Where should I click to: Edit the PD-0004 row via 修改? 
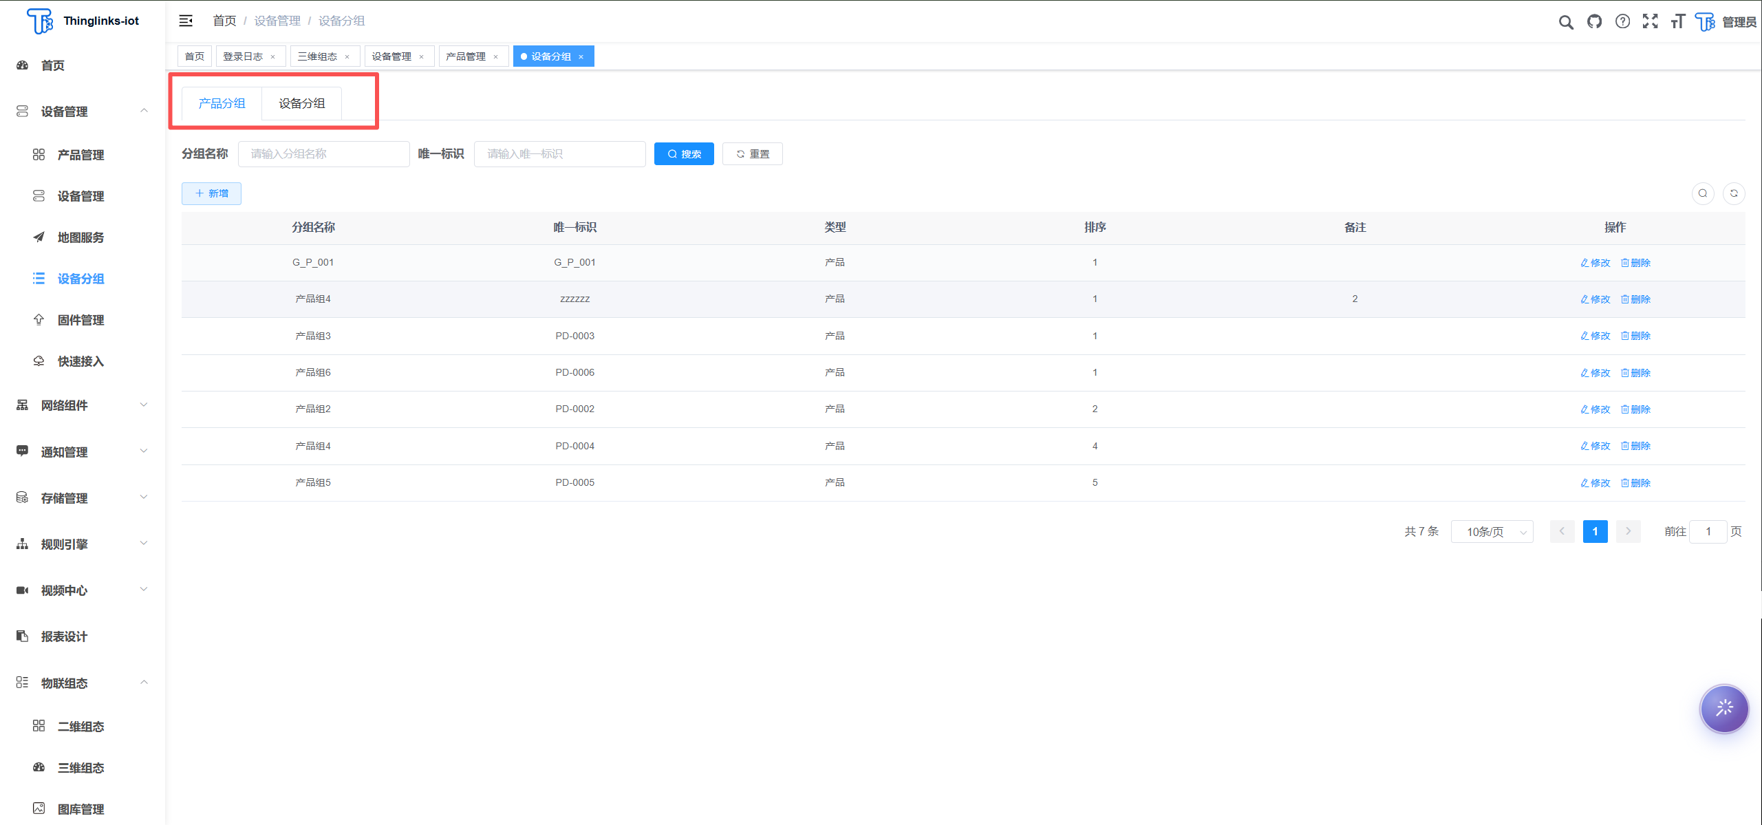[x=1596, y=446]
